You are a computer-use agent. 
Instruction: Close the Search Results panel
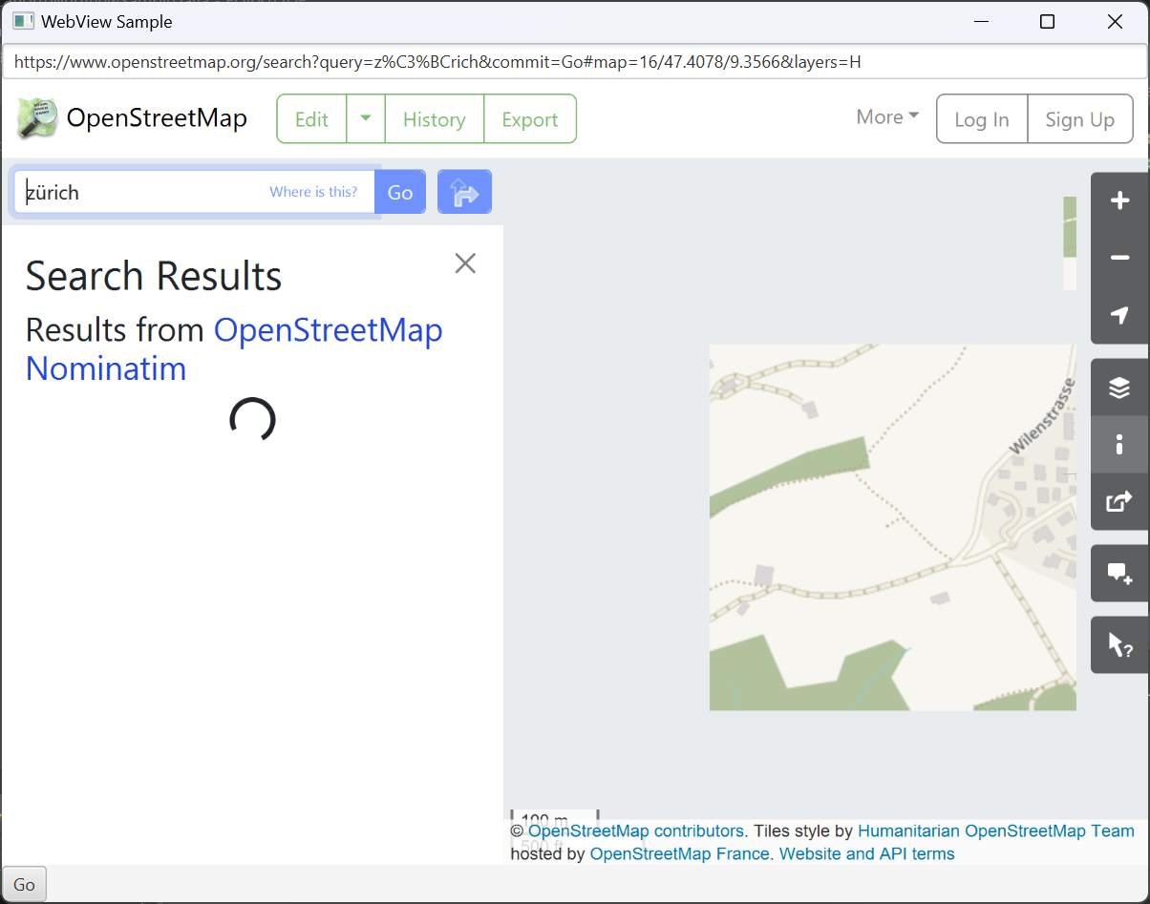(465, 263)
